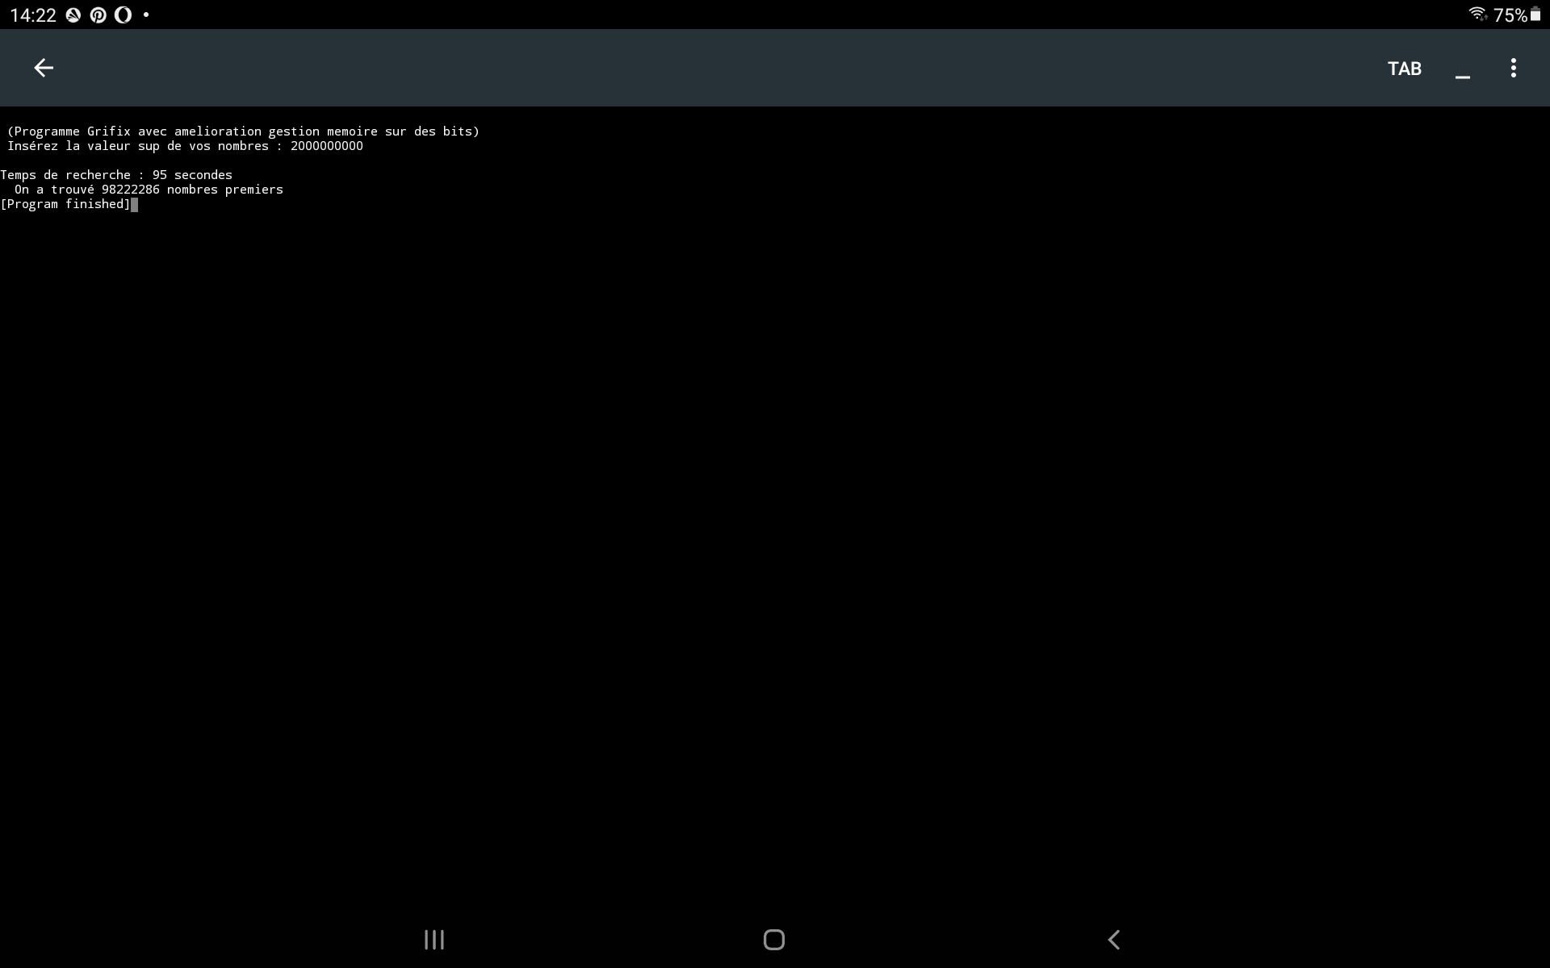Tap the entered value 2000000000

tap(326, 146)
